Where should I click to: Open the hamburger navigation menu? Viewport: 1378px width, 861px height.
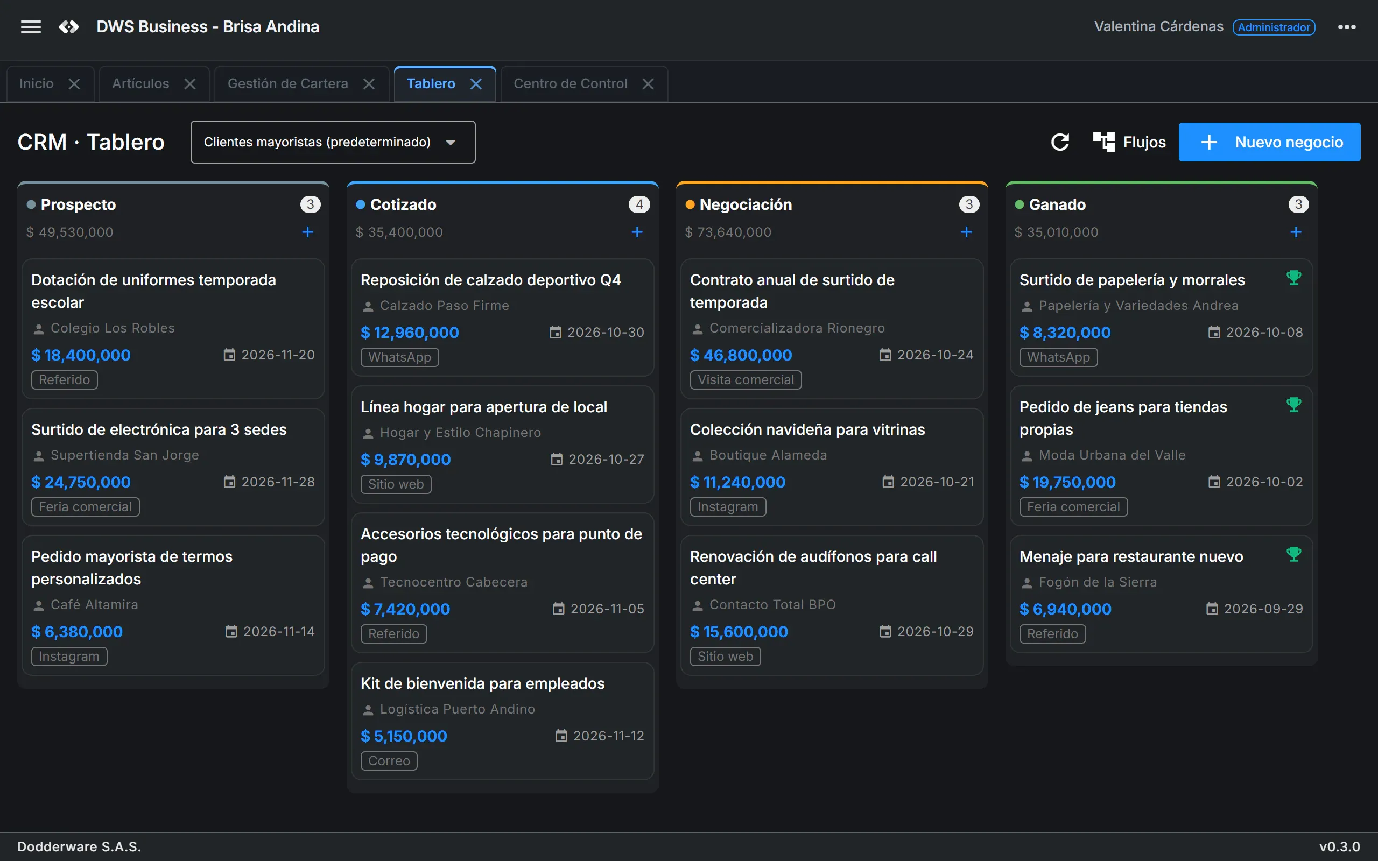tap(31, 27)
